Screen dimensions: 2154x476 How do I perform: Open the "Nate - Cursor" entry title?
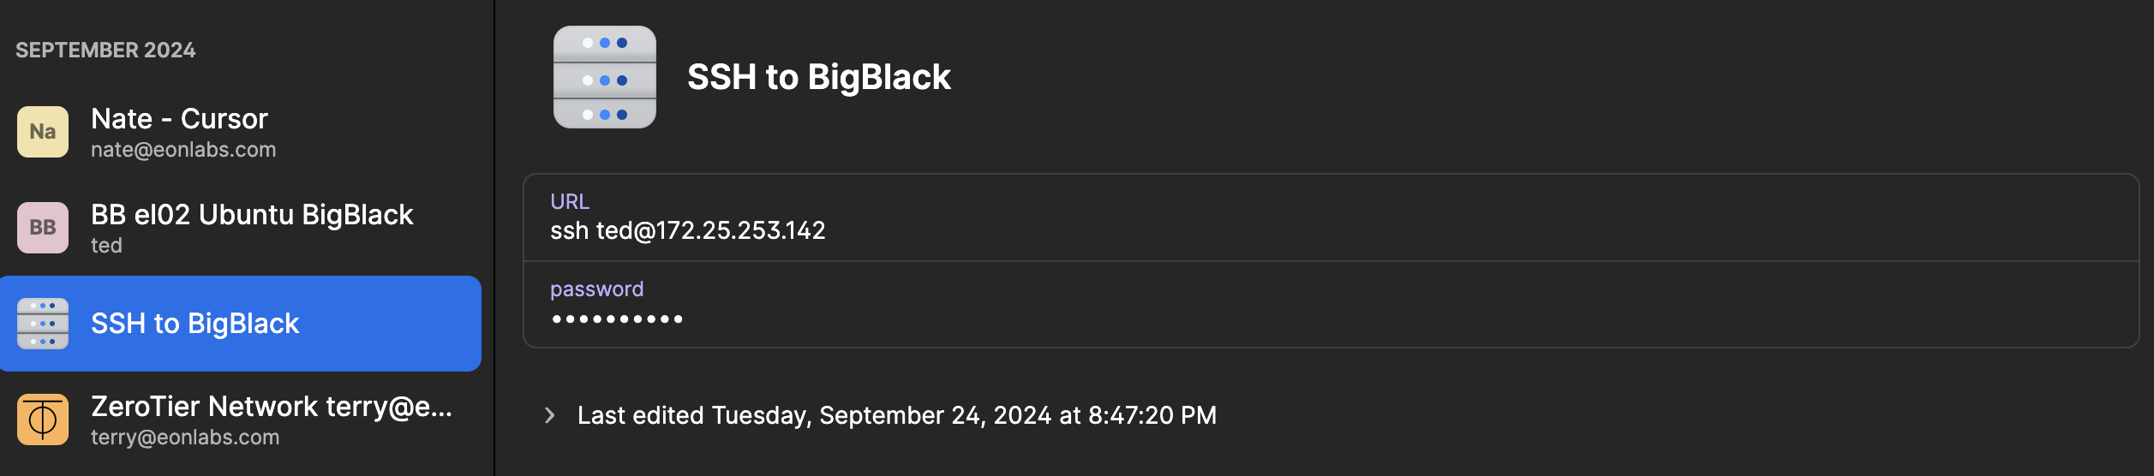(x=179, y=119)
